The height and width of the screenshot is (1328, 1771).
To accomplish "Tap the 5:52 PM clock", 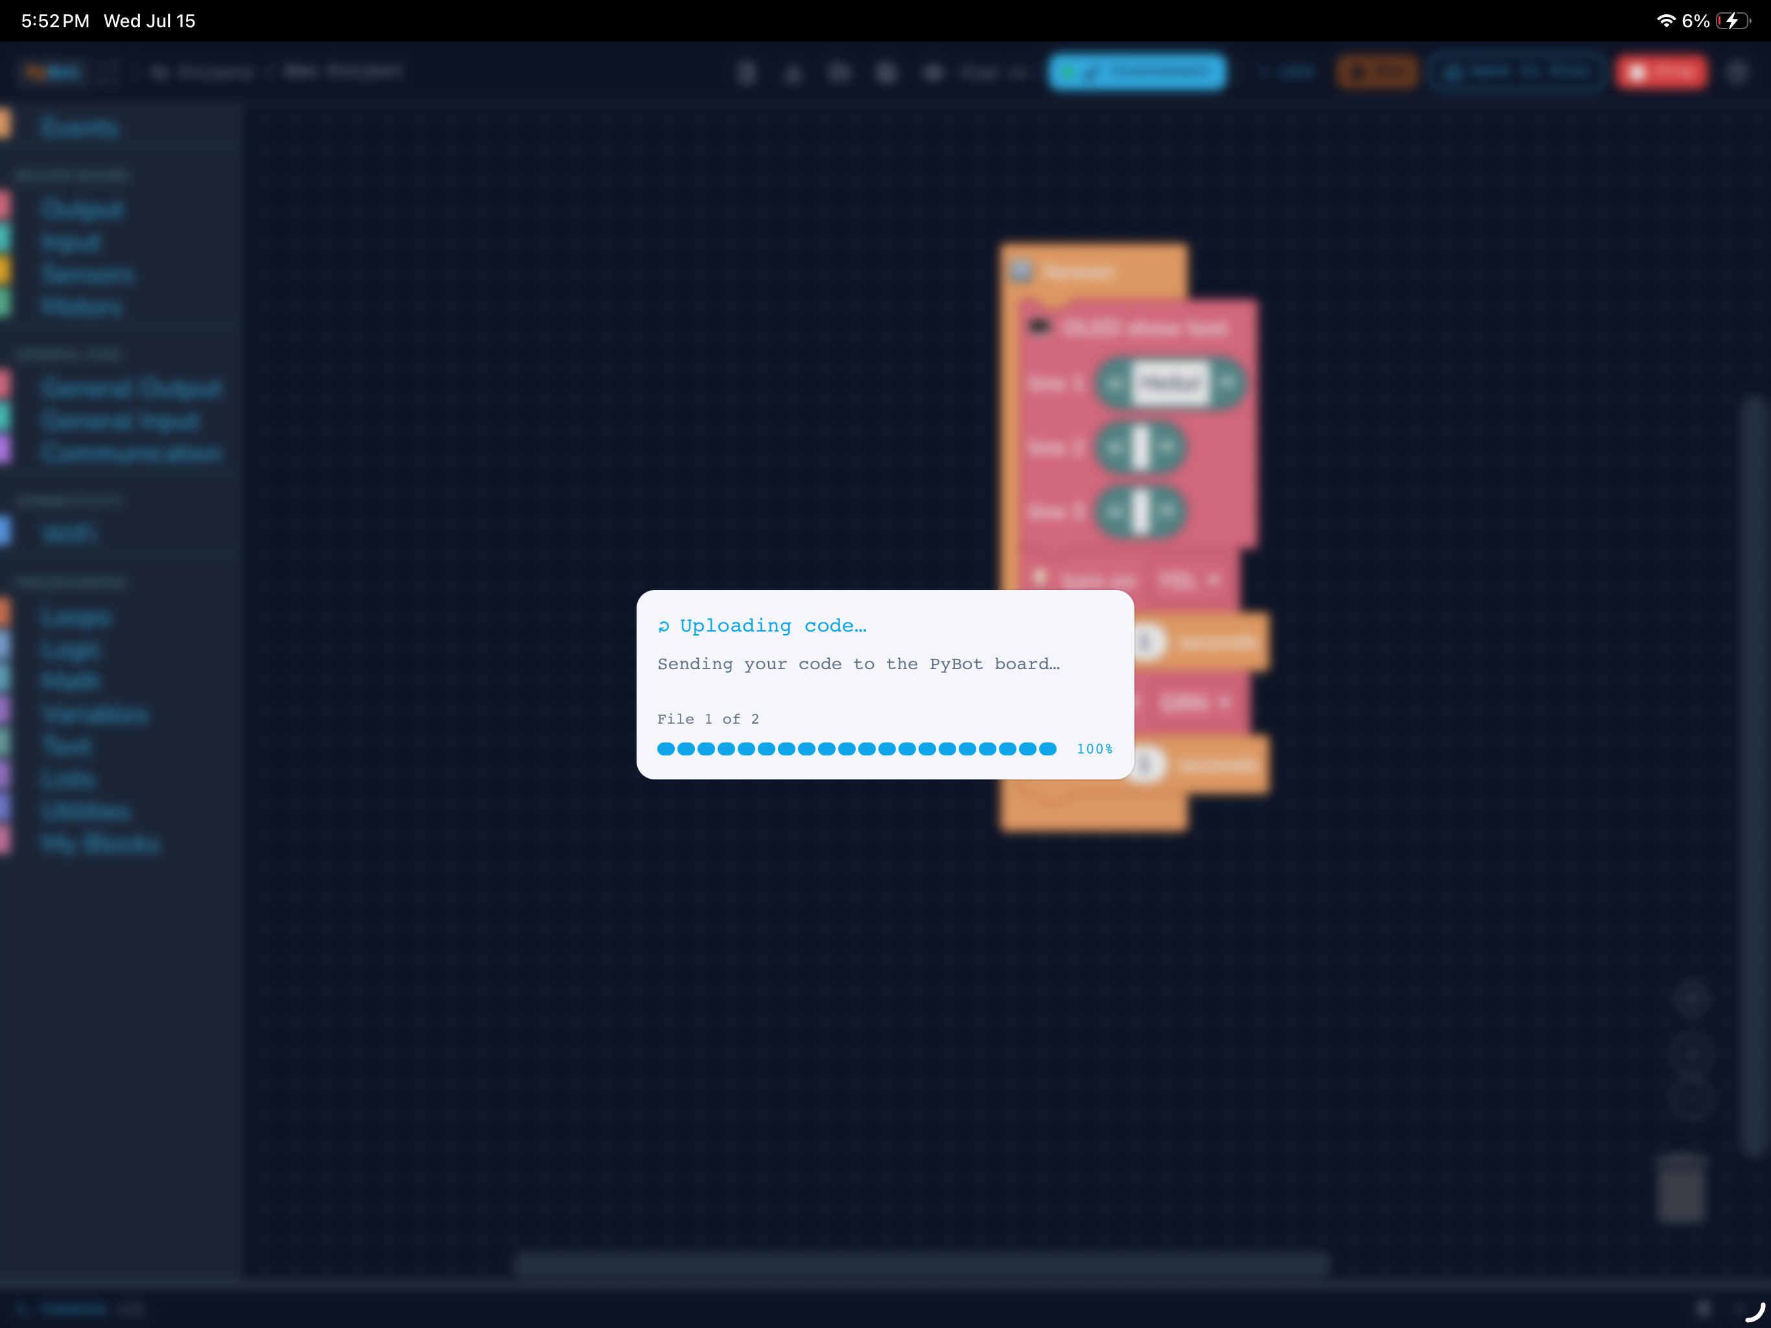I will click(55, 21).
